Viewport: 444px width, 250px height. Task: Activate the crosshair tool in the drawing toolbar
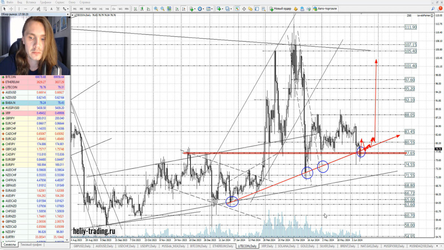[x=11, y=8]
